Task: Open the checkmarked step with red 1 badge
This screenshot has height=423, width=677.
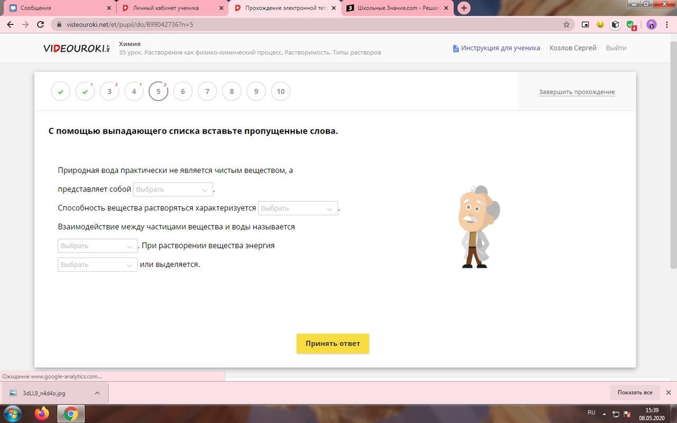Action: 85,91
